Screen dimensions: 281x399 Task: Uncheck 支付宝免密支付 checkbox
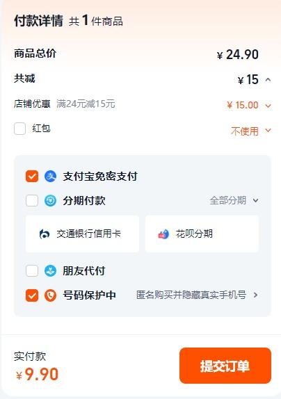(32, 176)
